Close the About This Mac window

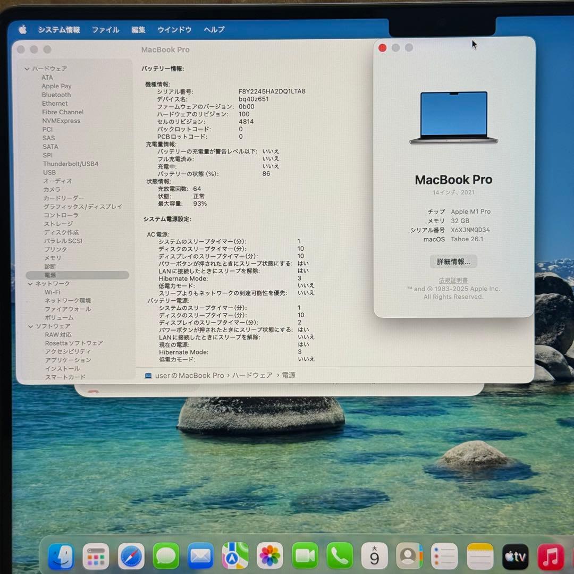point(383,48)
